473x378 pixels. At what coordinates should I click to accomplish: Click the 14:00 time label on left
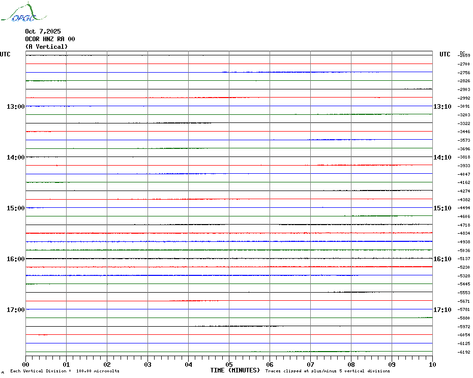coord(15,157)
